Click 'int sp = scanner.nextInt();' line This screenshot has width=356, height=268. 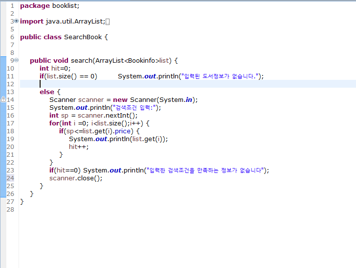93,115
